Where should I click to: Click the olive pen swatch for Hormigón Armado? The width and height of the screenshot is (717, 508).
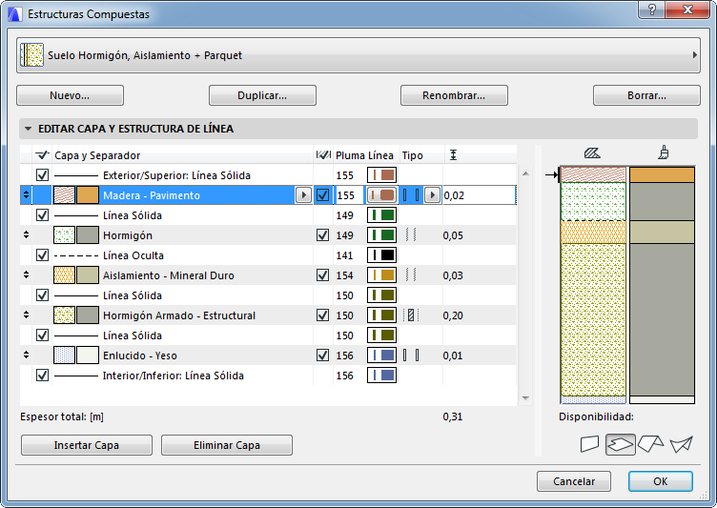tap(381, 315)
